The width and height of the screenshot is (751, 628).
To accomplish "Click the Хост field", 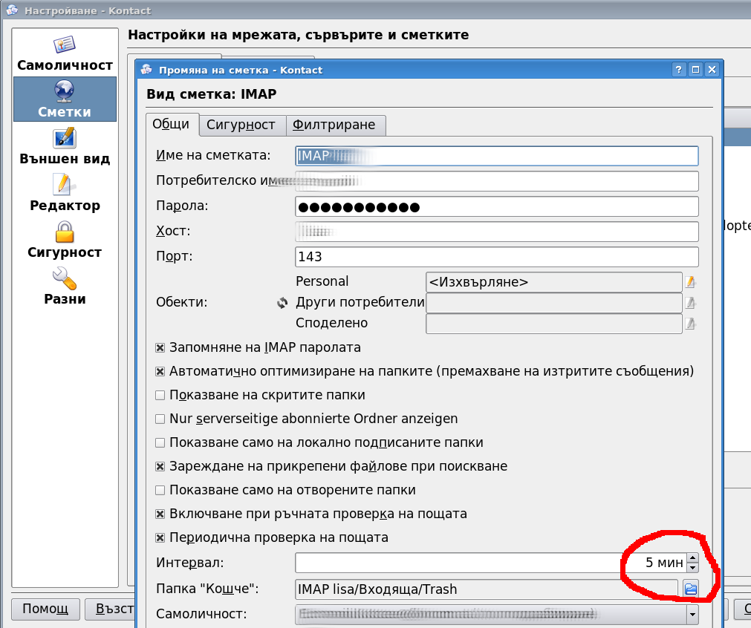I will pos(497,232).
